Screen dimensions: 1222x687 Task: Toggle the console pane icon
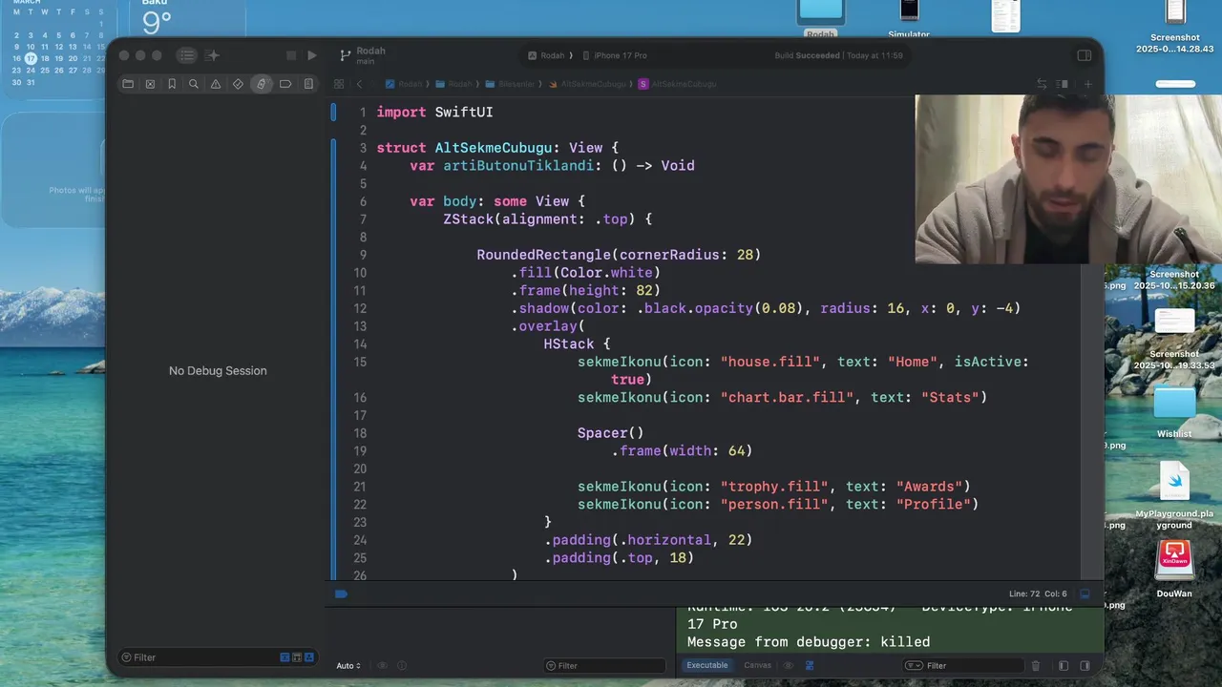pyautogui.click(x=1085, y=666)
